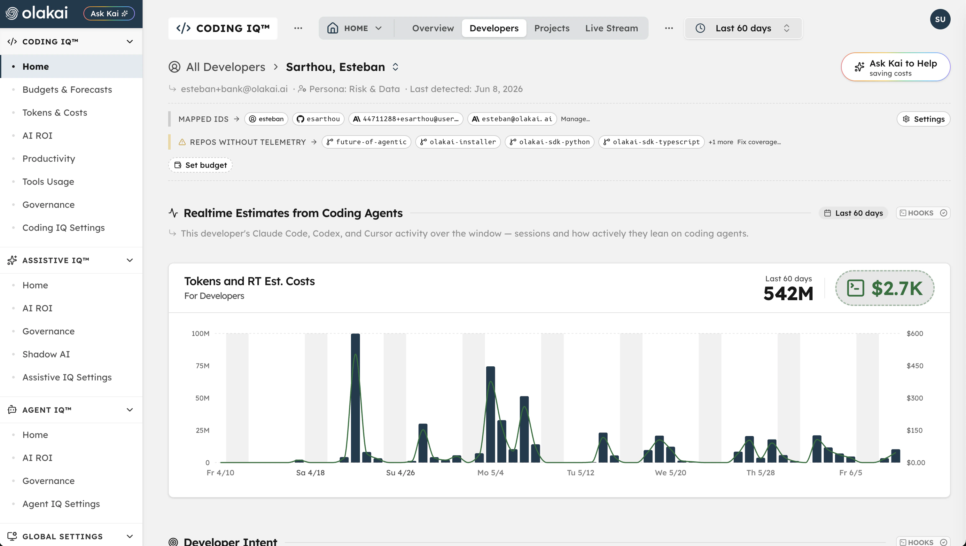Viewport: 966px width, 546px height.
Task: Open Shadow AI page
Action: tap(46, 354)
